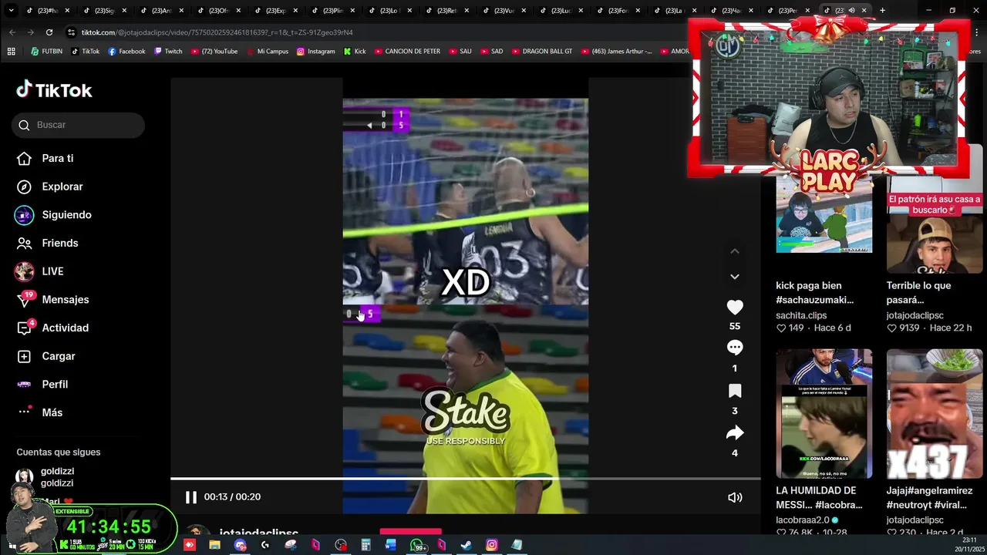
Task: Click 'Jajaj#angelramirez #neutroyt' caption
Action: [929, 498]
